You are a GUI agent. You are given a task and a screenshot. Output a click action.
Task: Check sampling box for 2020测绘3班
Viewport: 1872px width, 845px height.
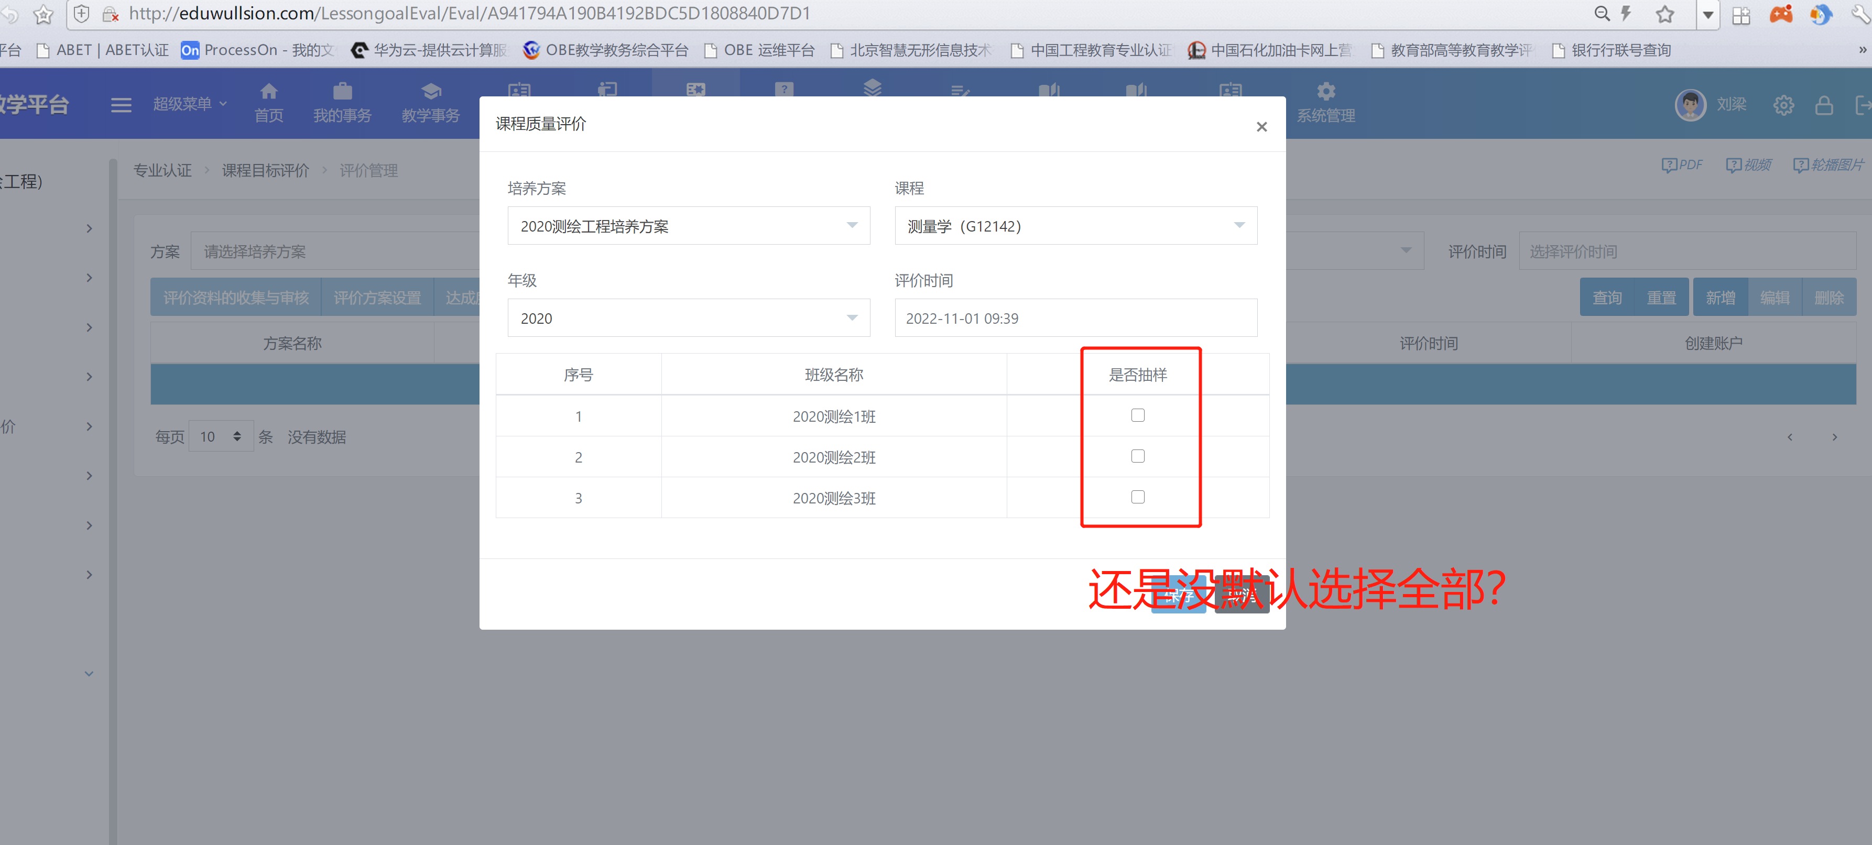coord(1137,497)
